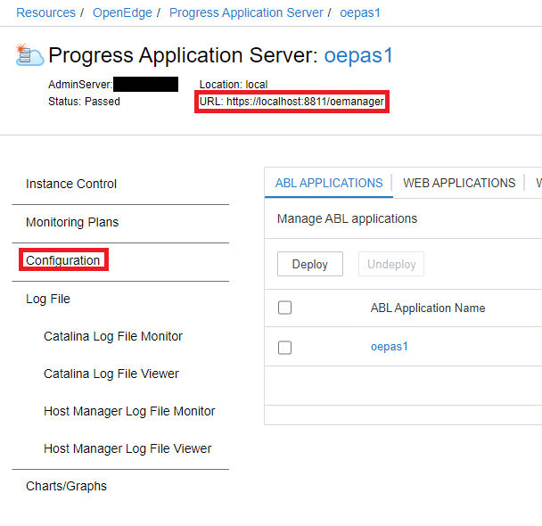Open the oepas1 ABL application link
Viewport: 542px width, 526px height.
pyautogui.click(x=390, y=347)
